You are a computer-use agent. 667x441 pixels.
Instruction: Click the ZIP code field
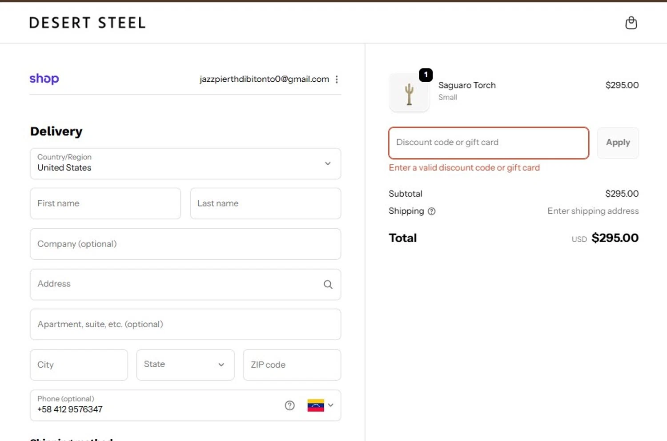292,365
